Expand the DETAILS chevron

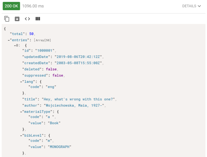(x=199, y=6)
